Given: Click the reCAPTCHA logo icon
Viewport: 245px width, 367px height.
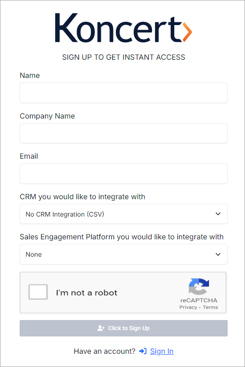Looking at the screenshot, I should pos(198,286).
